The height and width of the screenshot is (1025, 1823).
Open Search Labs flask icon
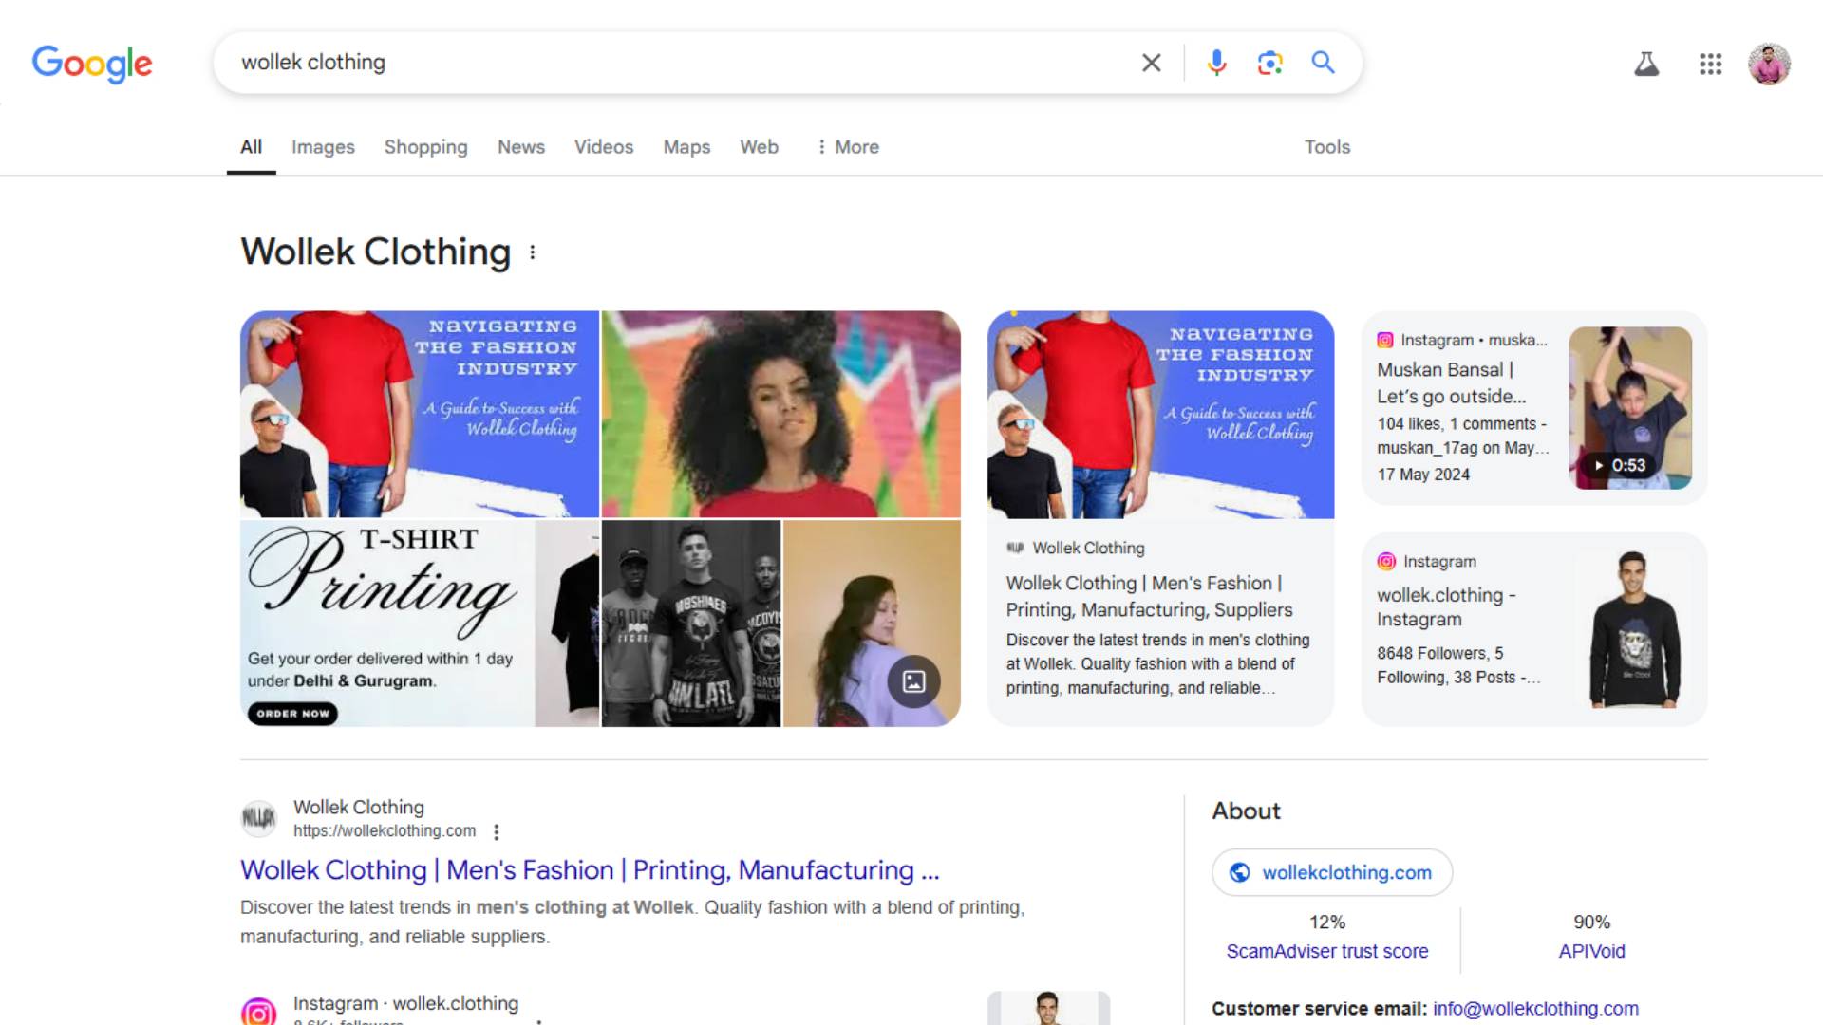(1646, 64)
